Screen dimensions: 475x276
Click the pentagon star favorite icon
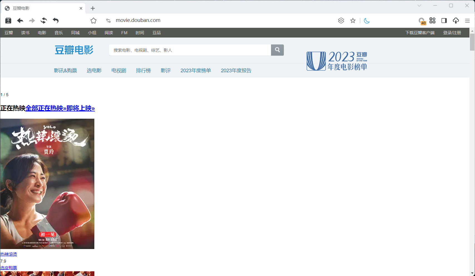(93, 21)
